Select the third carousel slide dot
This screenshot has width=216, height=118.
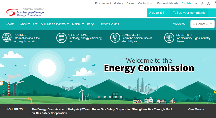tap(110, 97)
